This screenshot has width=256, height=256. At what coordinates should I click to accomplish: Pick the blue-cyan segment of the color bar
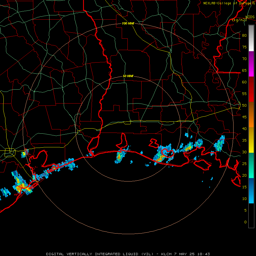(x=251, y=191)
